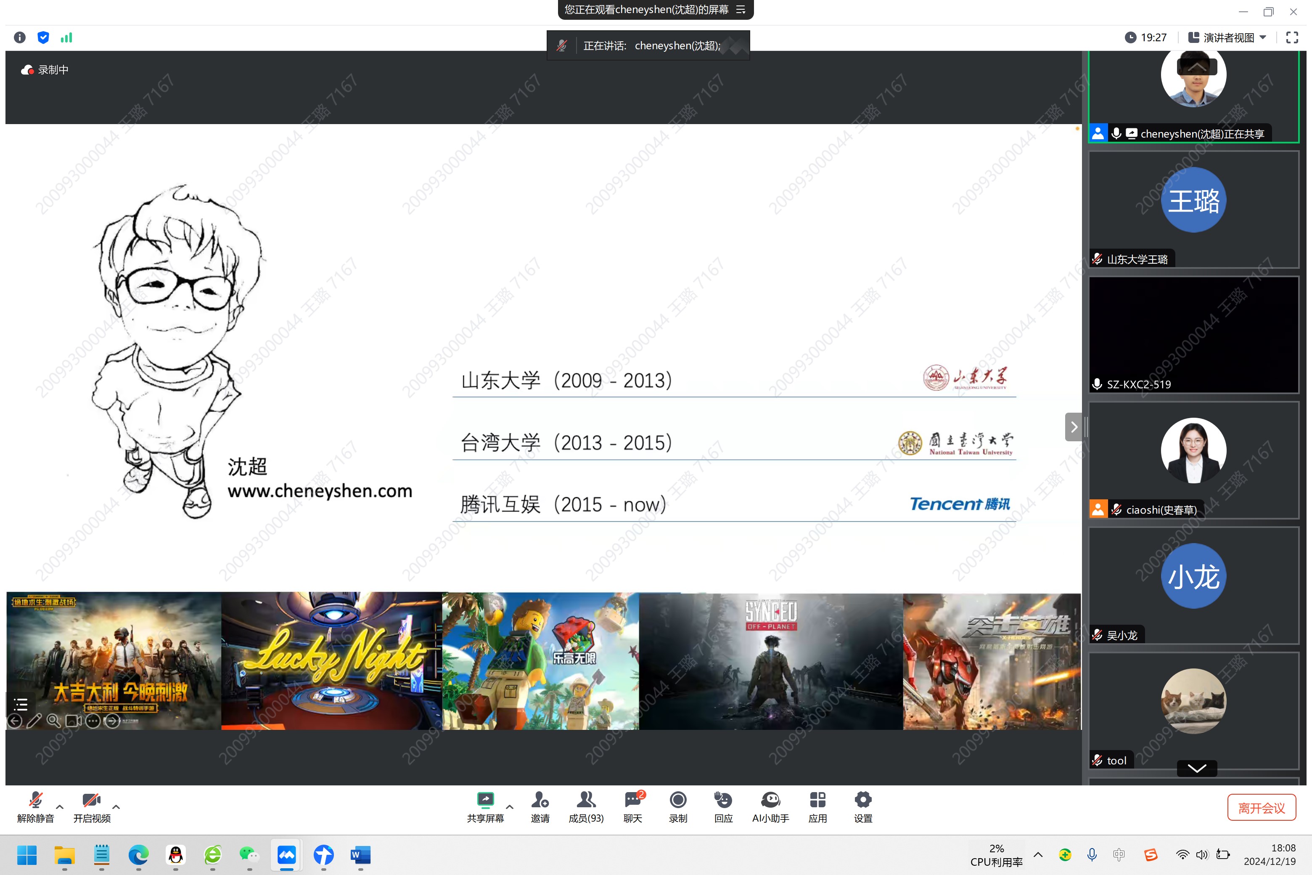Click the network signal status icon

tap(66, 37)
